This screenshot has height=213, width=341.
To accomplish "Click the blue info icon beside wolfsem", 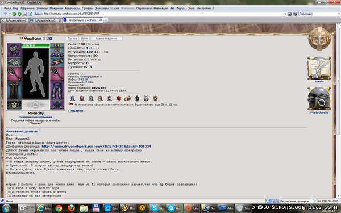I will (51, 39).
